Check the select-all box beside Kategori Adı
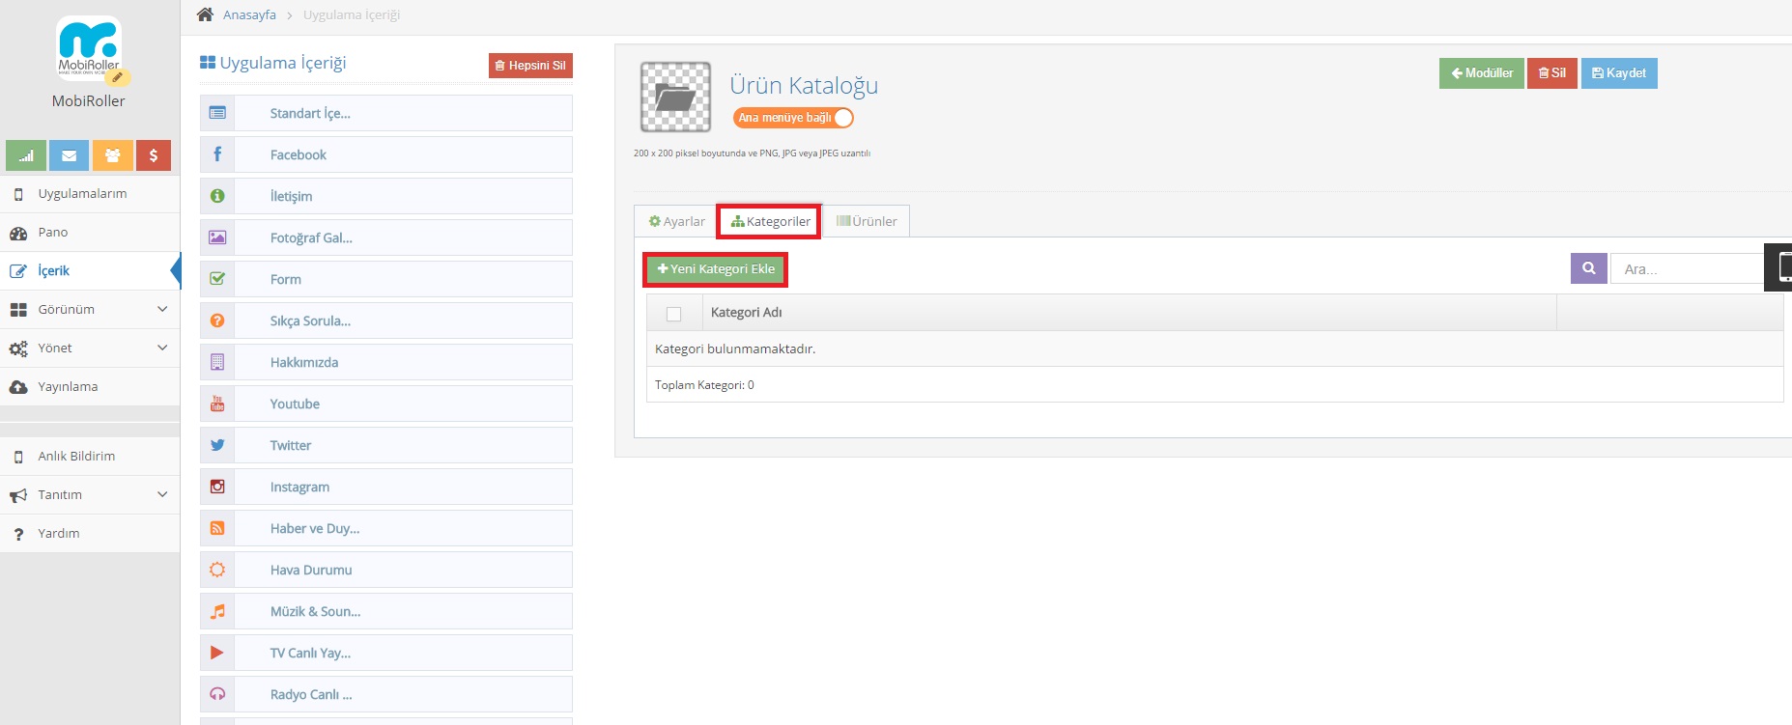Image resolution: width=1792 pixels, height=725 pixels. [674, 314]
